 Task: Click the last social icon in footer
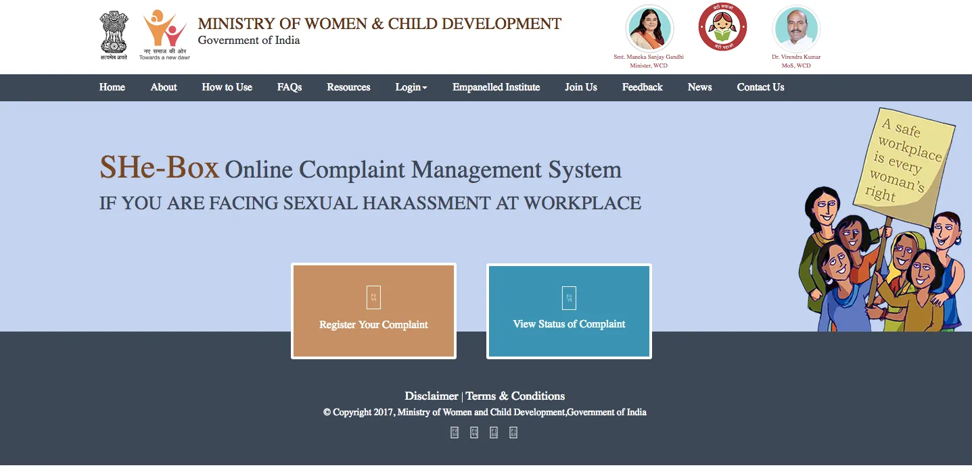click(513, 432)
